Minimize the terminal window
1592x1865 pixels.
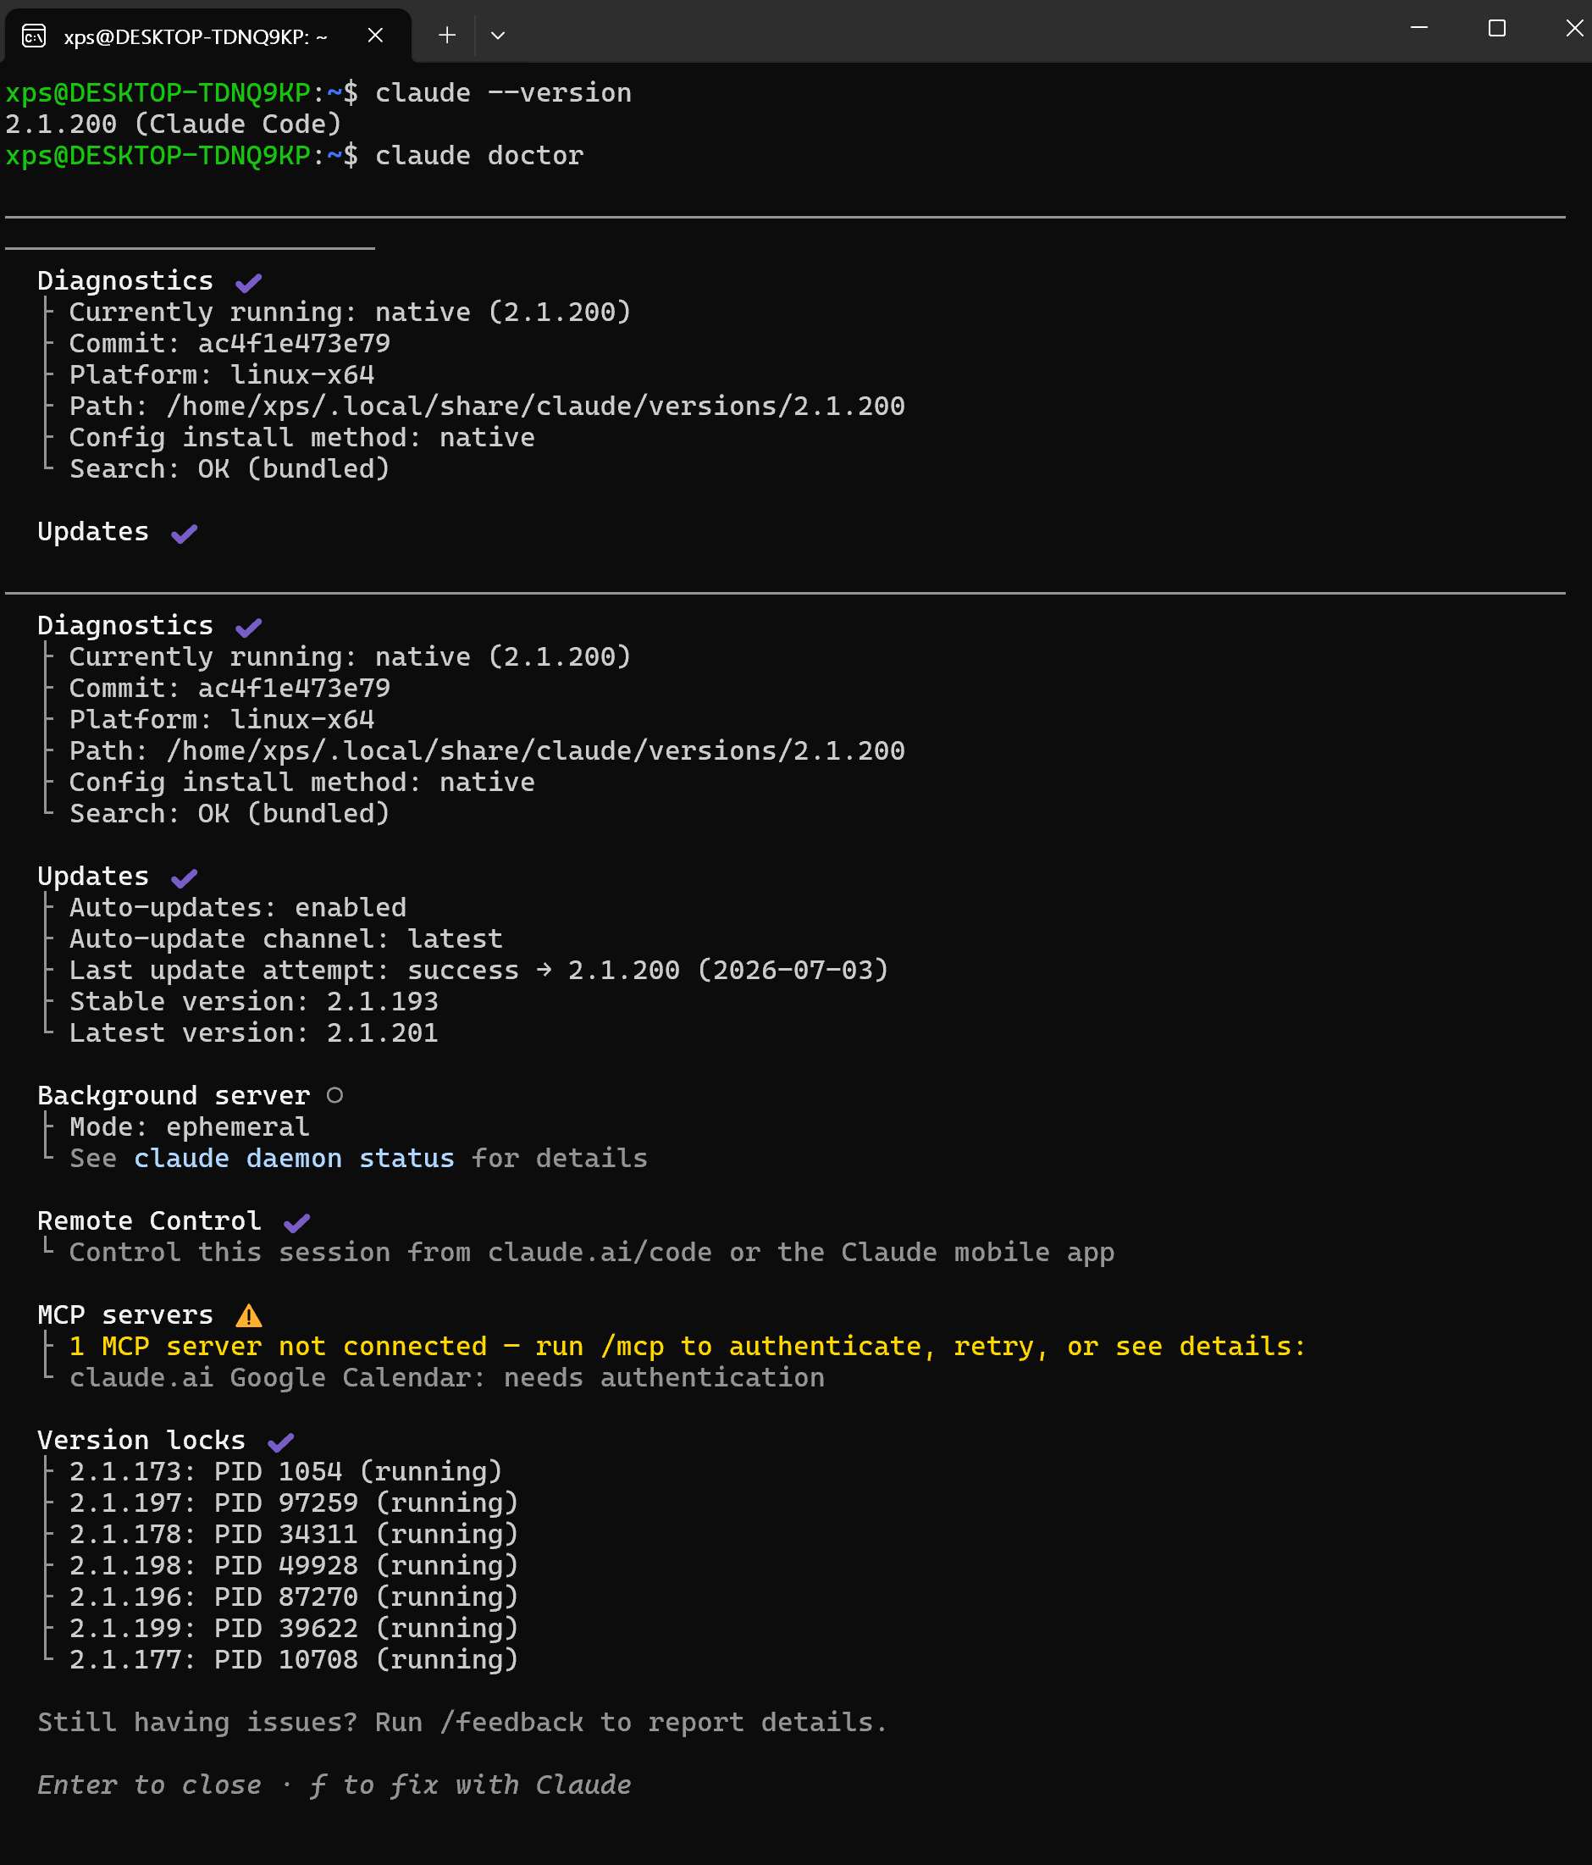[x=1419, y=28]
